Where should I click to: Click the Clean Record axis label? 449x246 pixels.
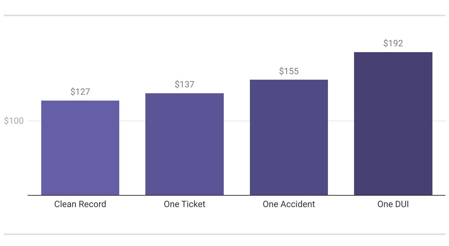[80, 204]
